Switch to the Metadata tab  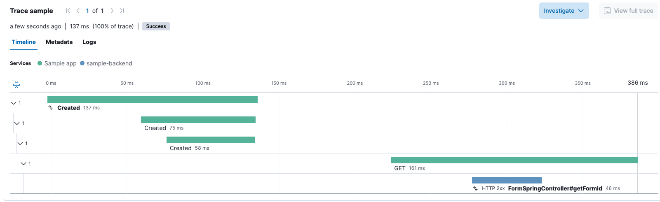click(x=59, y=42)
